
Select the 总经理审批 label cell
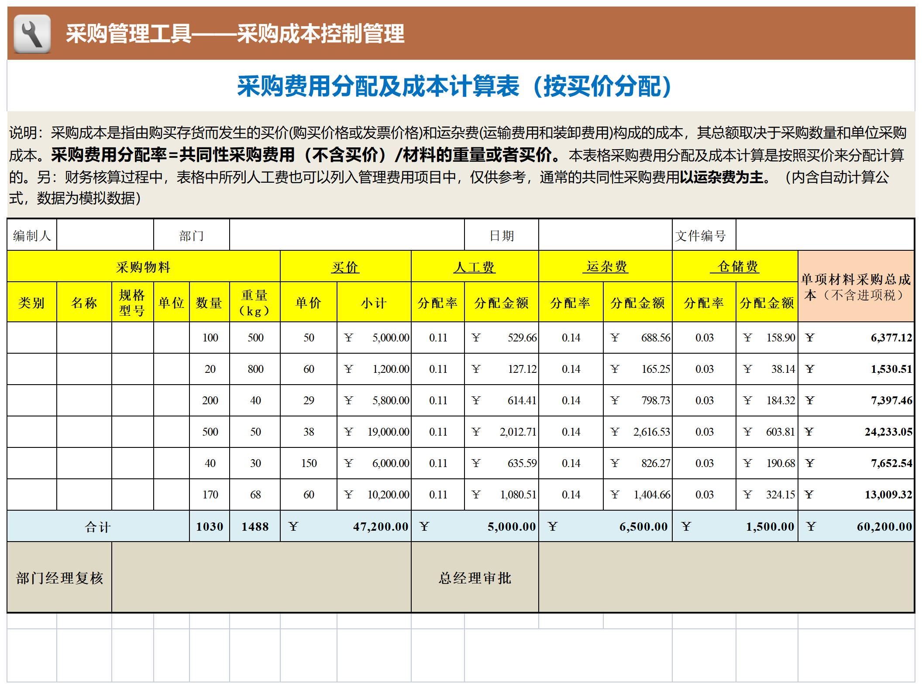point(475,577)
